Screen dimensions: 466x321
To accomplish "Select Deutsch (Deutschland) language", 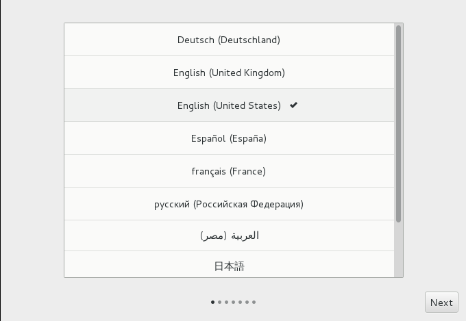I will (x=229, y=40).
